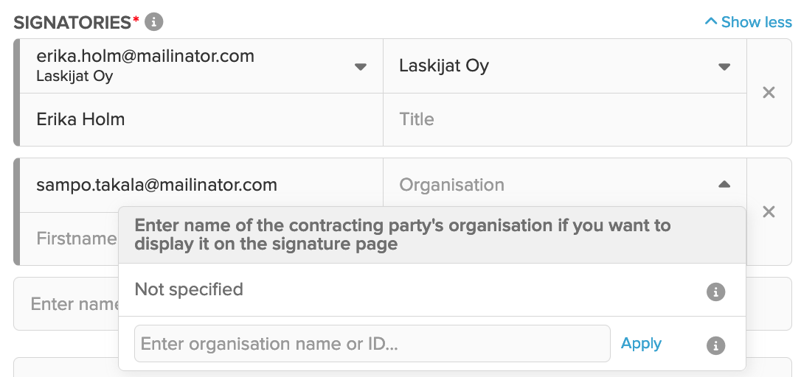Click the Show less chevron icon
Screen dimensions: 801x377
click(711, 21)
